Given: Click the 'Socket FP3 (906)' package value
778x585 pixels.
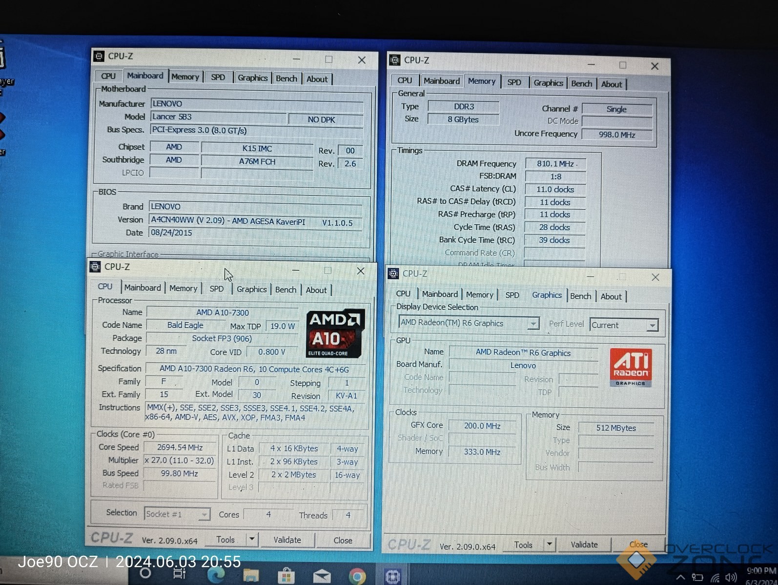Looking at the screenshot, I should [222, 338].
